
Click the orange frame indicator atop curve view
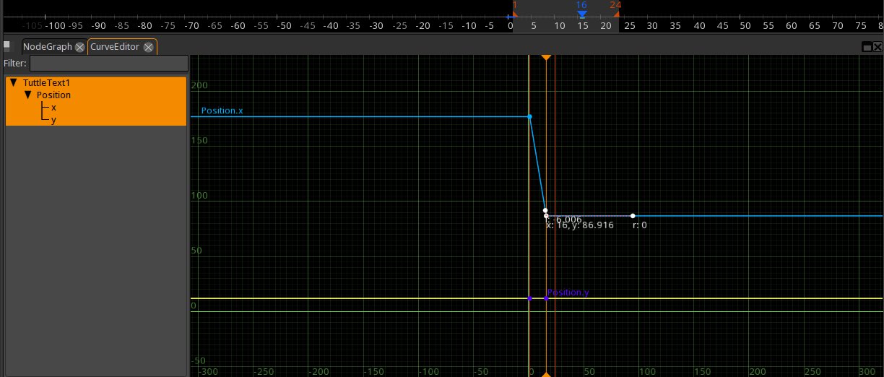click(x=546, y=56)
